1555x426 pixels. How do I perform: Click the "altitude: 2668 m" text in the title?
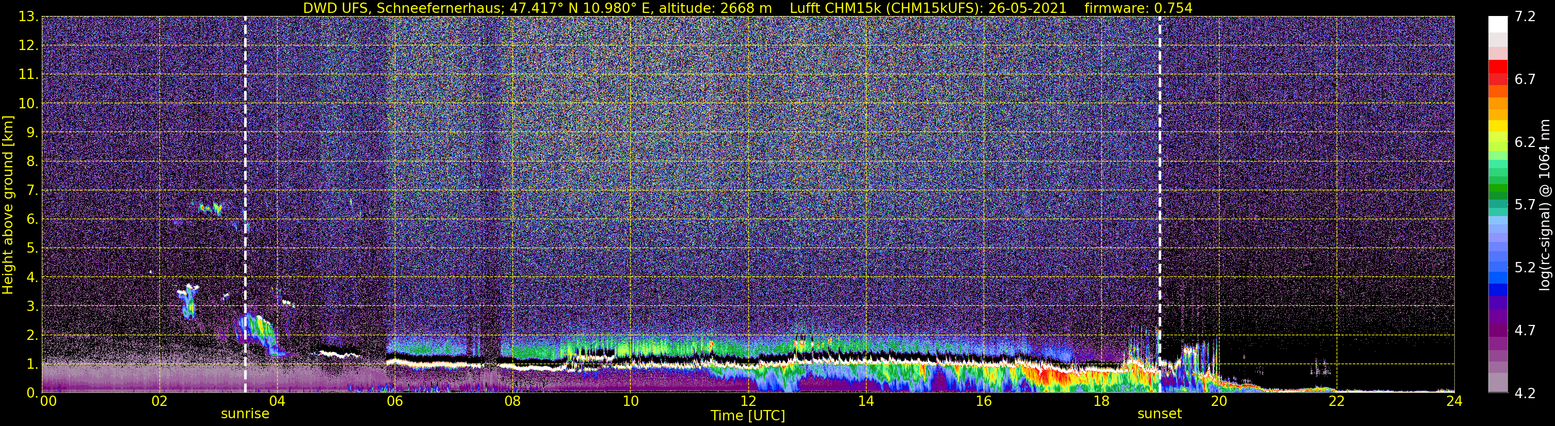715,8
